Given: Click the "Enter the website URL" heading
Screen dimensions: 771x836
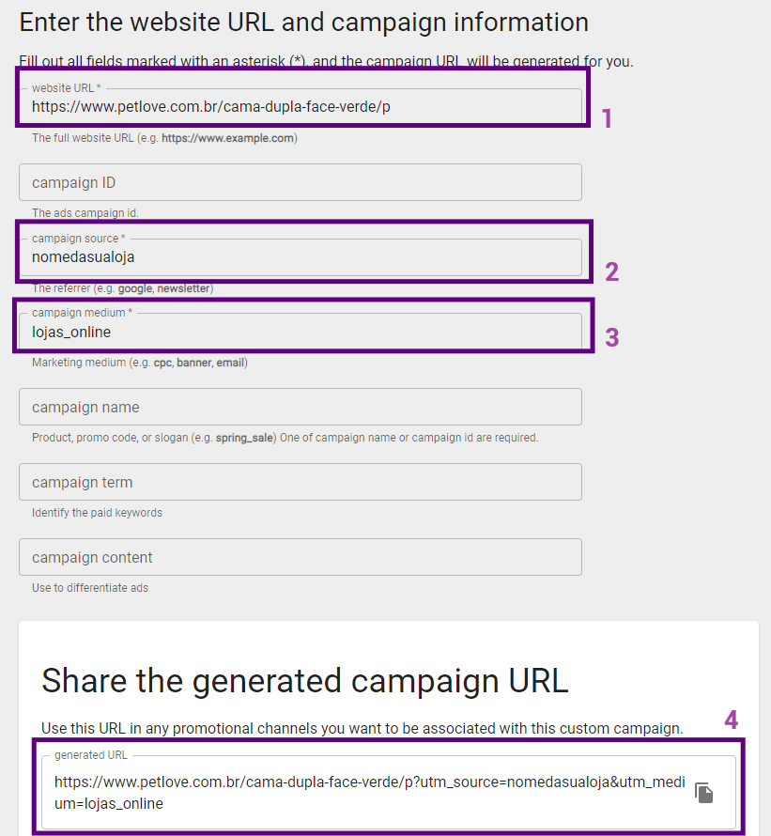Looking at the screenshot, I should click(x=304, y=23).
